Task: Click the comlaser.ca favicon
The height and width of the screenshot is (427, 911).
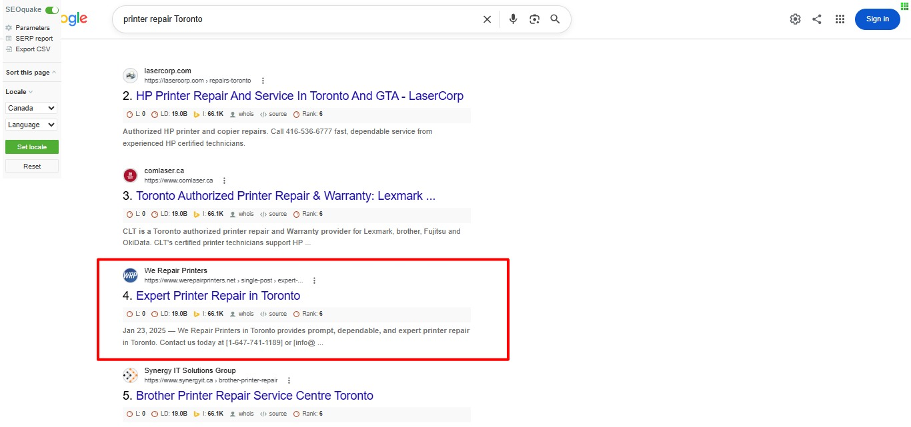Action: pyautogui.click(x=130, y=175)
